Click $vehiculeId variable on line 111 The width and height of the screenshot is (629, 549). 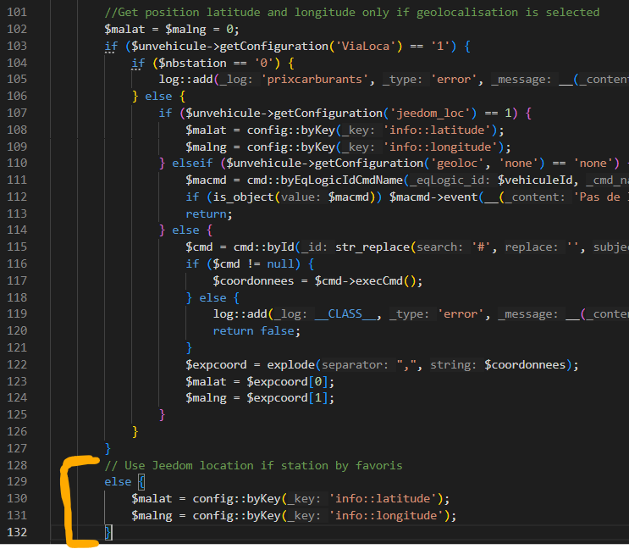point(535,180)
